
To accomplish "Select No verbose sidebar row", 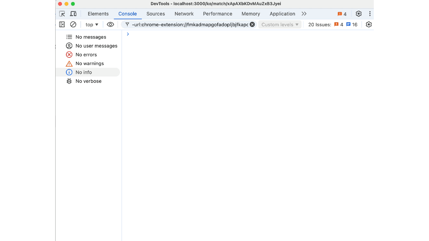I will [x=88, y=81].
